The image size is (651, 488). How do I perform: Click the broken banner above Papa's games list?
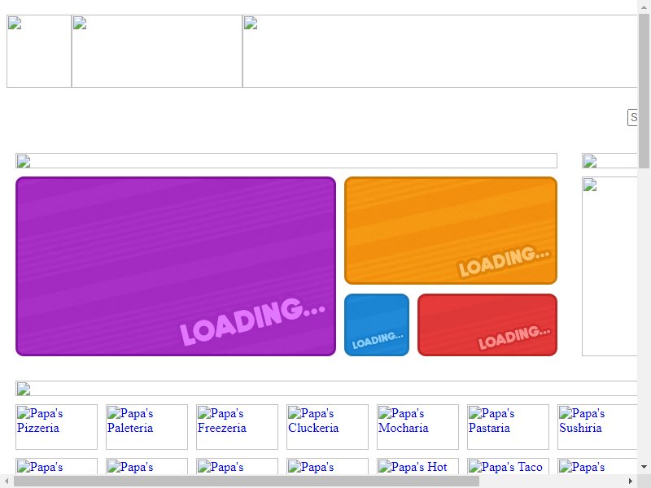(x=326, y=389)
